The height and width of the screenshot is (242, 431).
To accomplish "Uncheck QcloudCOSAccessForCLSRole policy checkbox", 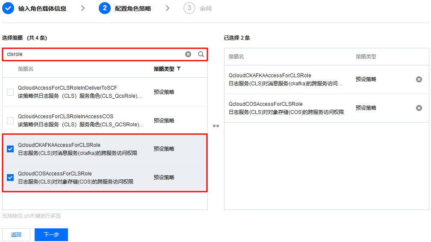I will tap(10, 178).
